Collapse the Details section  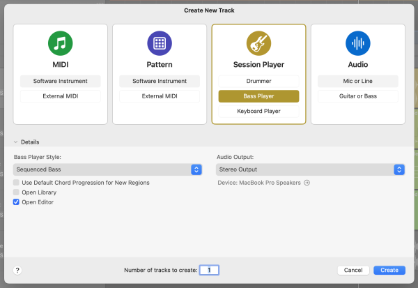pyautogui.click(x=16, y=142)
